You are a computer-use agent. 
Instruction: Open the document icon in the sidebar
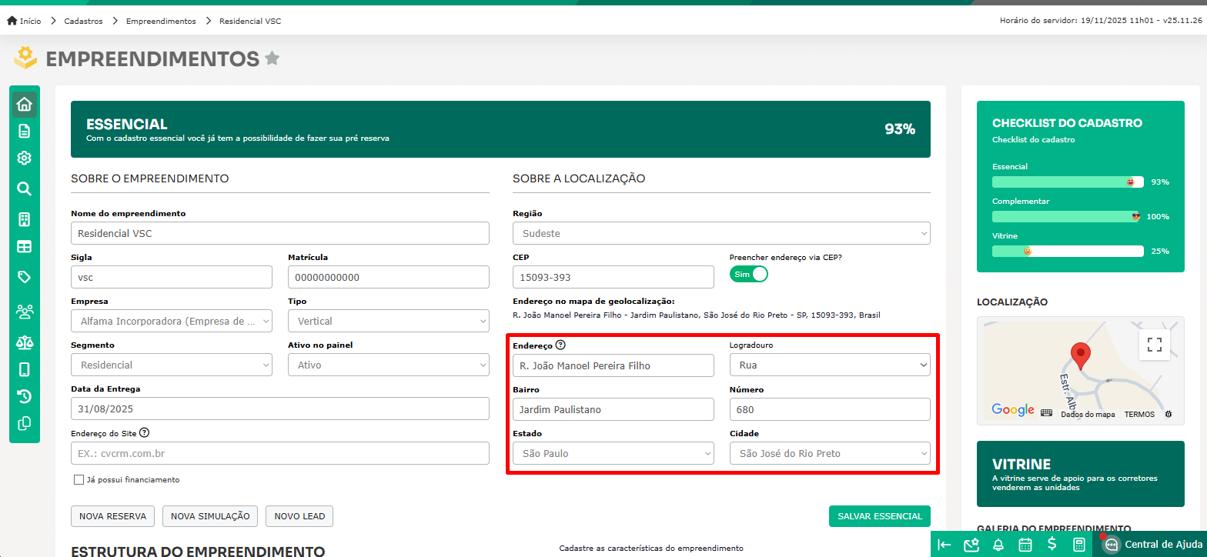click(x=24, y=131)
